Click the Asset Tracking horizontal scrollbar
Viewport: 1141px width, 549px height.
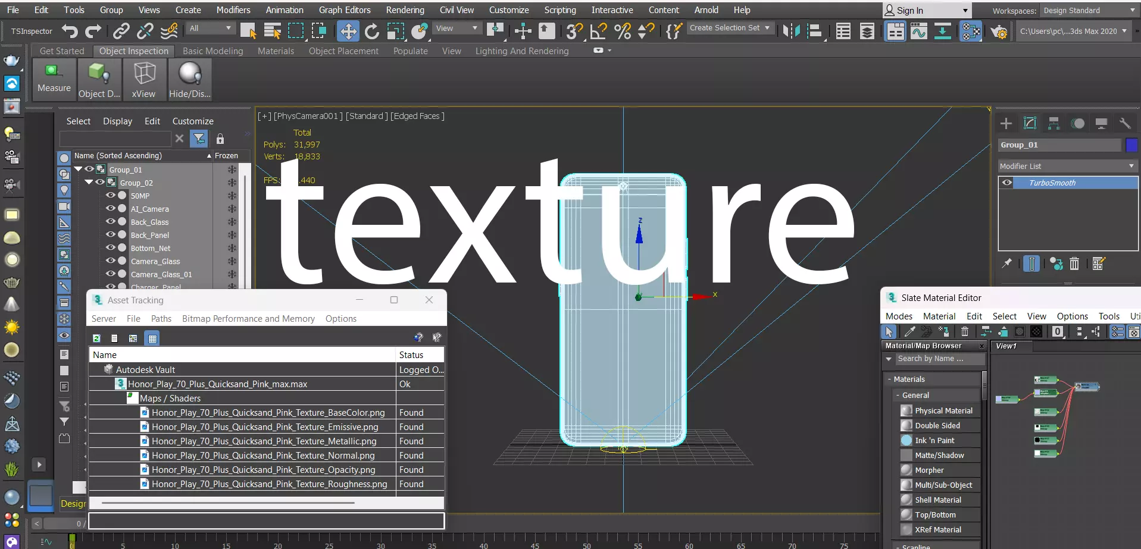click(x=228, y=503)
